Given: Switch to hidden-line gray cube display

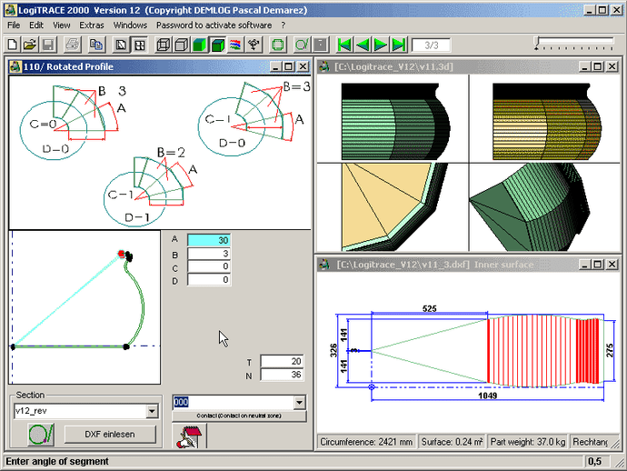Looking at the screenshot, I should click(181, 45).
